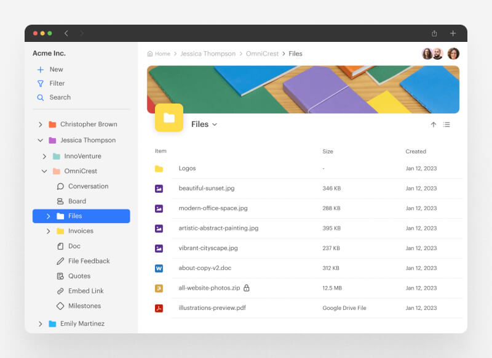Click the zip archive icon for all-website-photos.zip
This screenshot has width=492, height=358.
pos(159,288)
